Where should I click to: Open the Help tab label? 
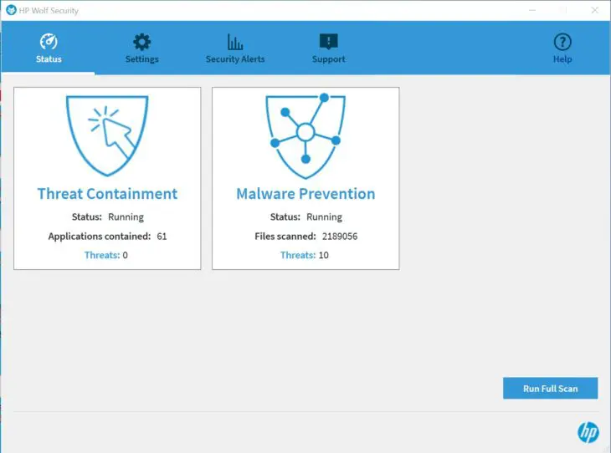(562, 59)
